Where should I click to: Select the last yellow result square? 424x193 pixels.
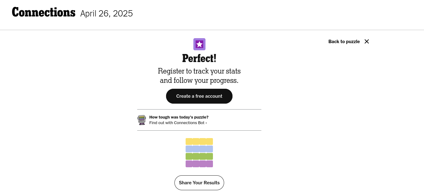tap(210, 141)
